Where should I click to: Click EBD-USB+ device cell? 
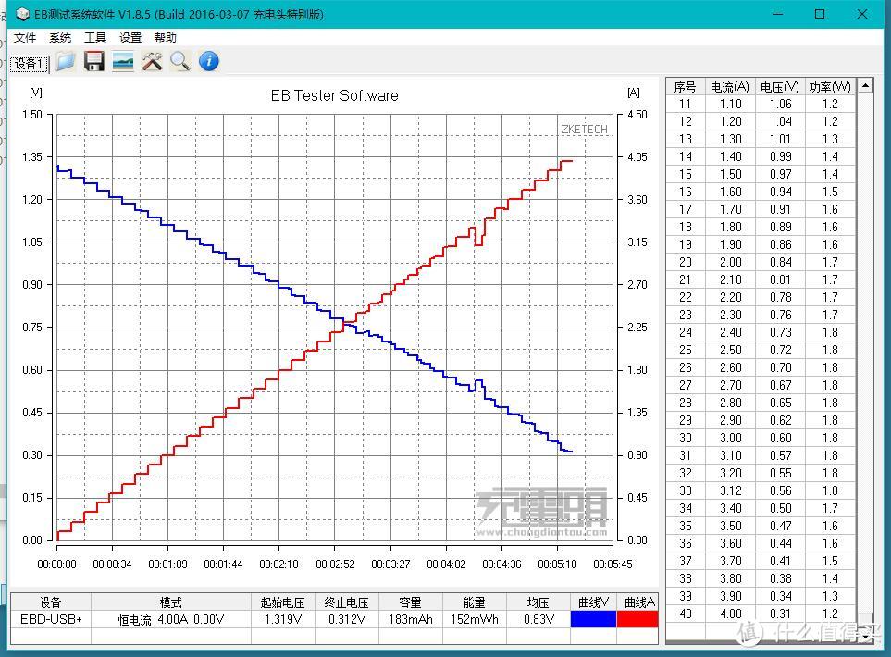pyautogui.click(x=51, y=619)
